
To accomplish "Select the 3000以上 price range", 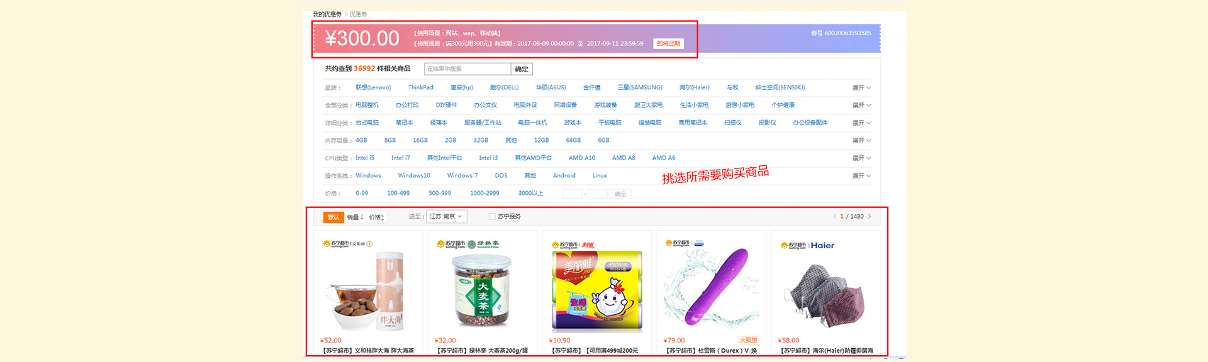I will click(x=530, y=193).
